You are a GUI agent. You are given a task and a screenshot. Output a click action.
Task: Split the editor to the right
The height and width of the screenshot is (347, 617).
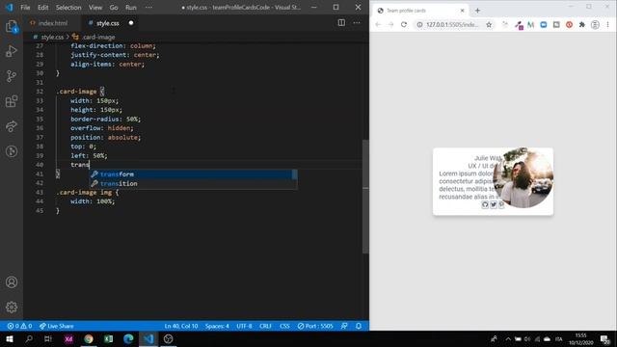tap(341, 23)
